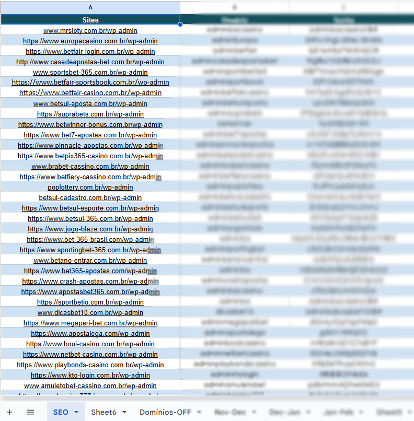This screenshot has width=414, height=421.
Task: Open SEO tab dropdown arrow
Action: point(76,412)
